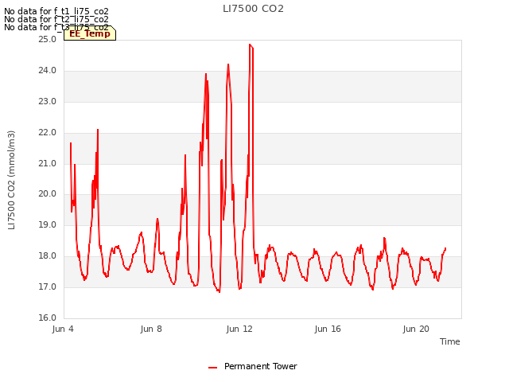509x382 pixels.
Task: Click the 20.0 y-axis tick label
Action: [x=48, y=194]
